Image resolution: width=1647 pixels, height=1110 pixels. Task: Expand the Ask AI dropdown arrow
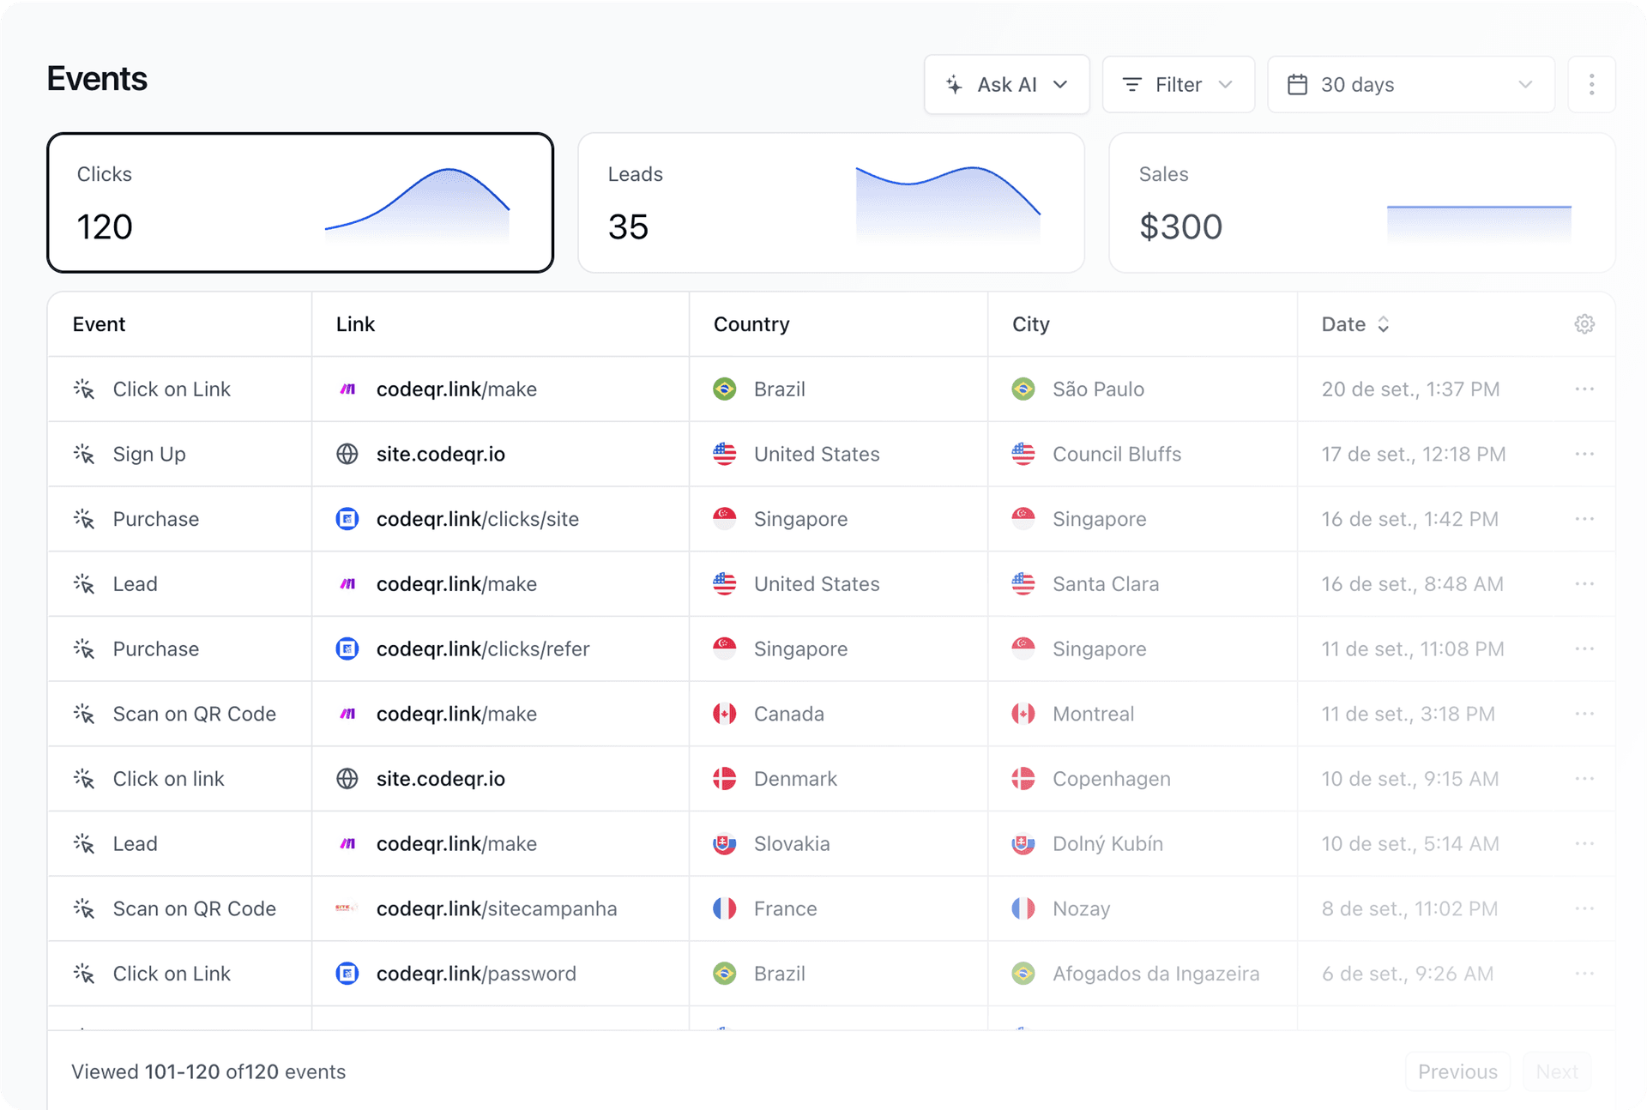pos(1061,85)
